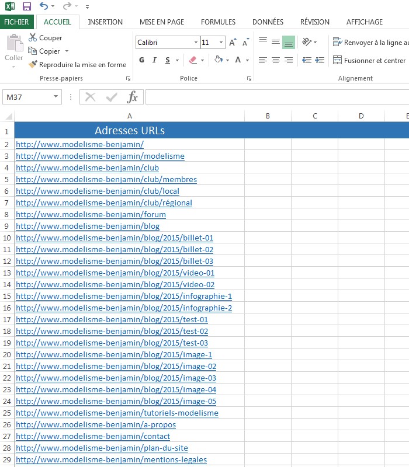Open link blog/2015/infographie-2
The width and height of the screenshot is (409, 467).
click(x=124, y=308)
